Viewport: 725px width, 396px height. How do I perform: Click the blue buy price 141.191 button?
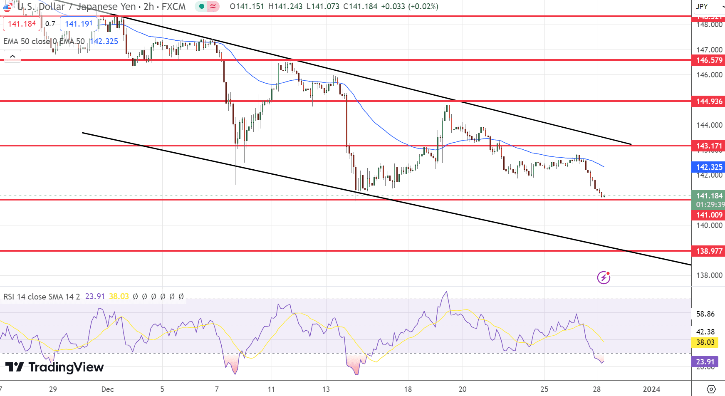[x=79, y=24]
